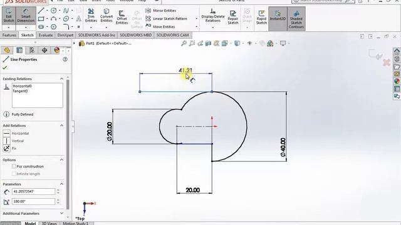Select the Sketch Fillet tool
The width and height of the screenshot is (401, 225).
tap(66, 26)
